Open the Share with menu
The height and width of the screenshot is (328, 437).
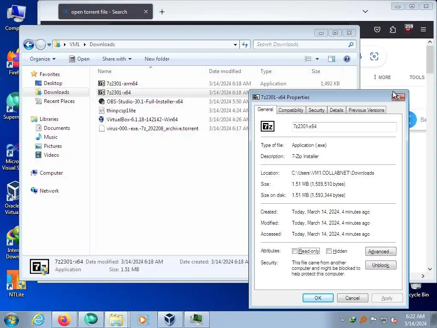point(117,59)
